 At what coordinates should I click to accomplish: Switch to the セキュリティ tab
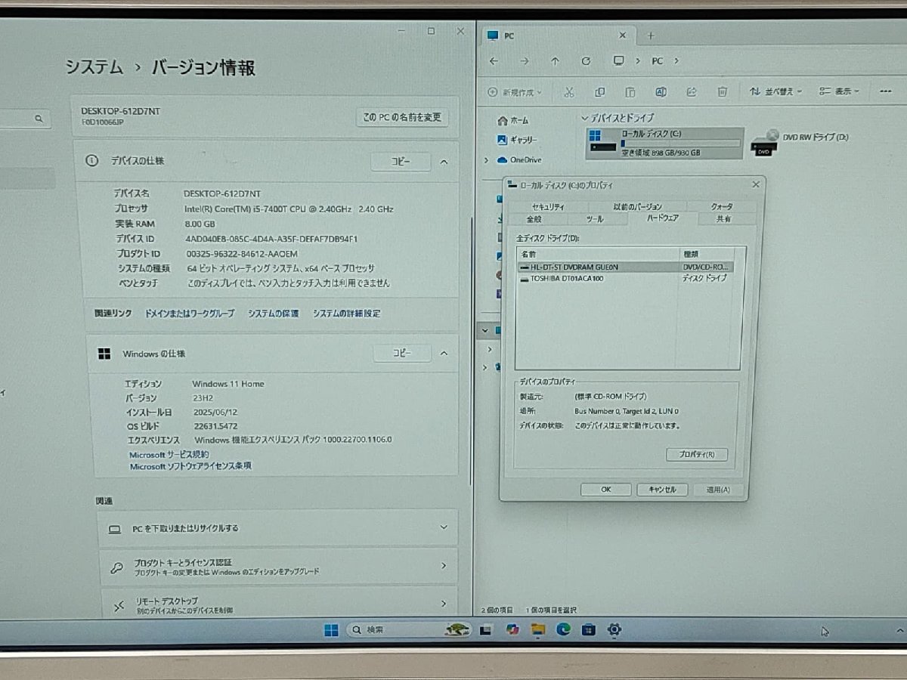[547, 207]
